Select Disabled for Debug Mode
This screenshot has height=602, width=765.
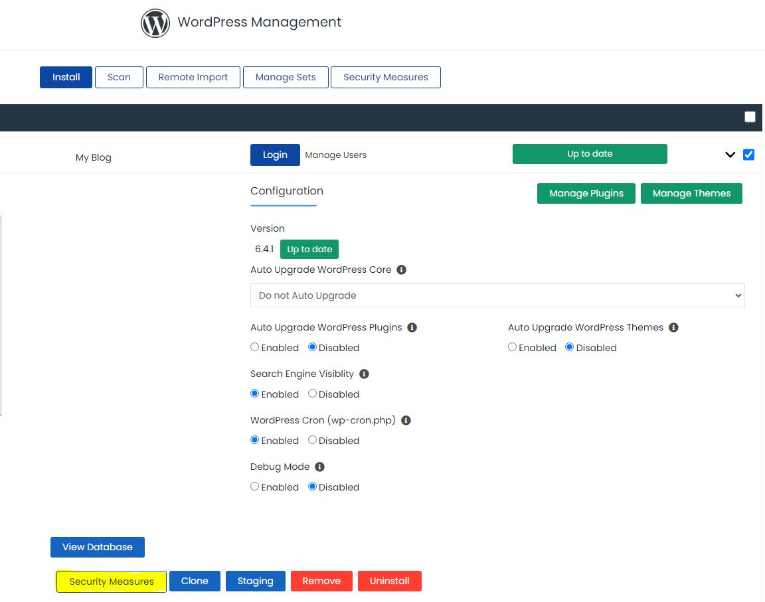313,487
